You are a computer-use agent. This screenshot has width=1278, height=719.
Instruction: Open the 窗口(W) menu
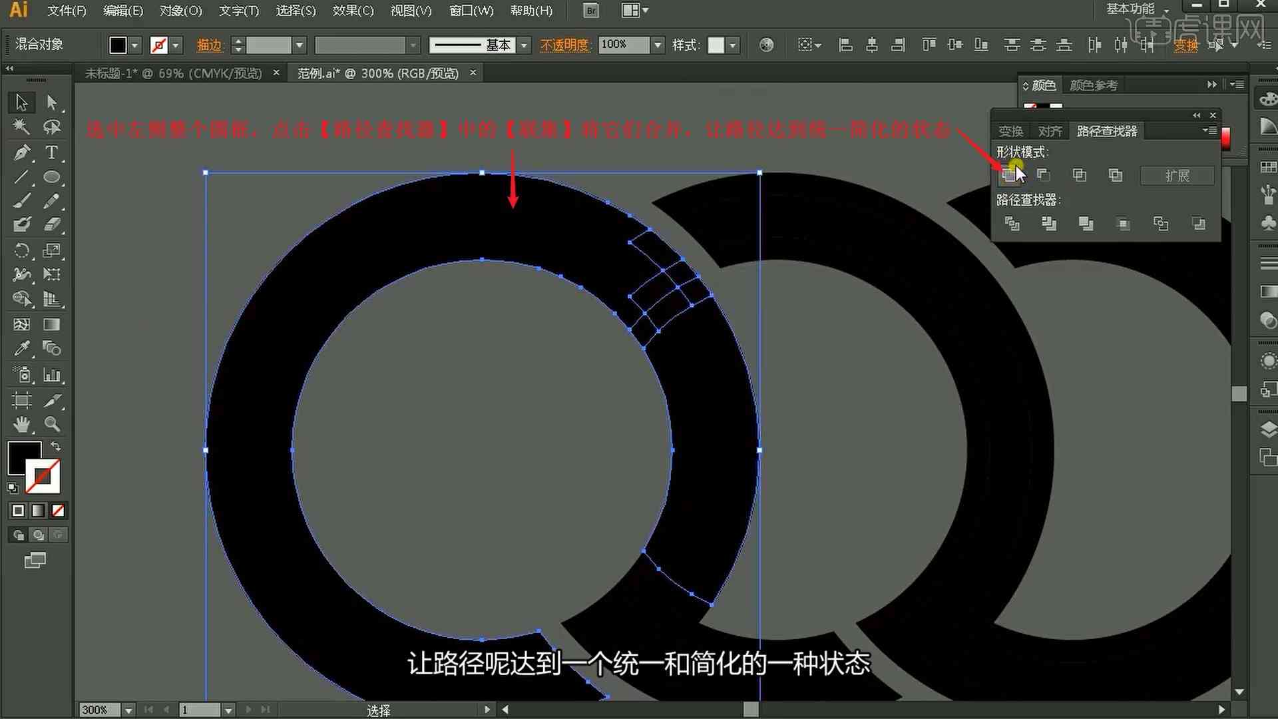click(471, 11)
